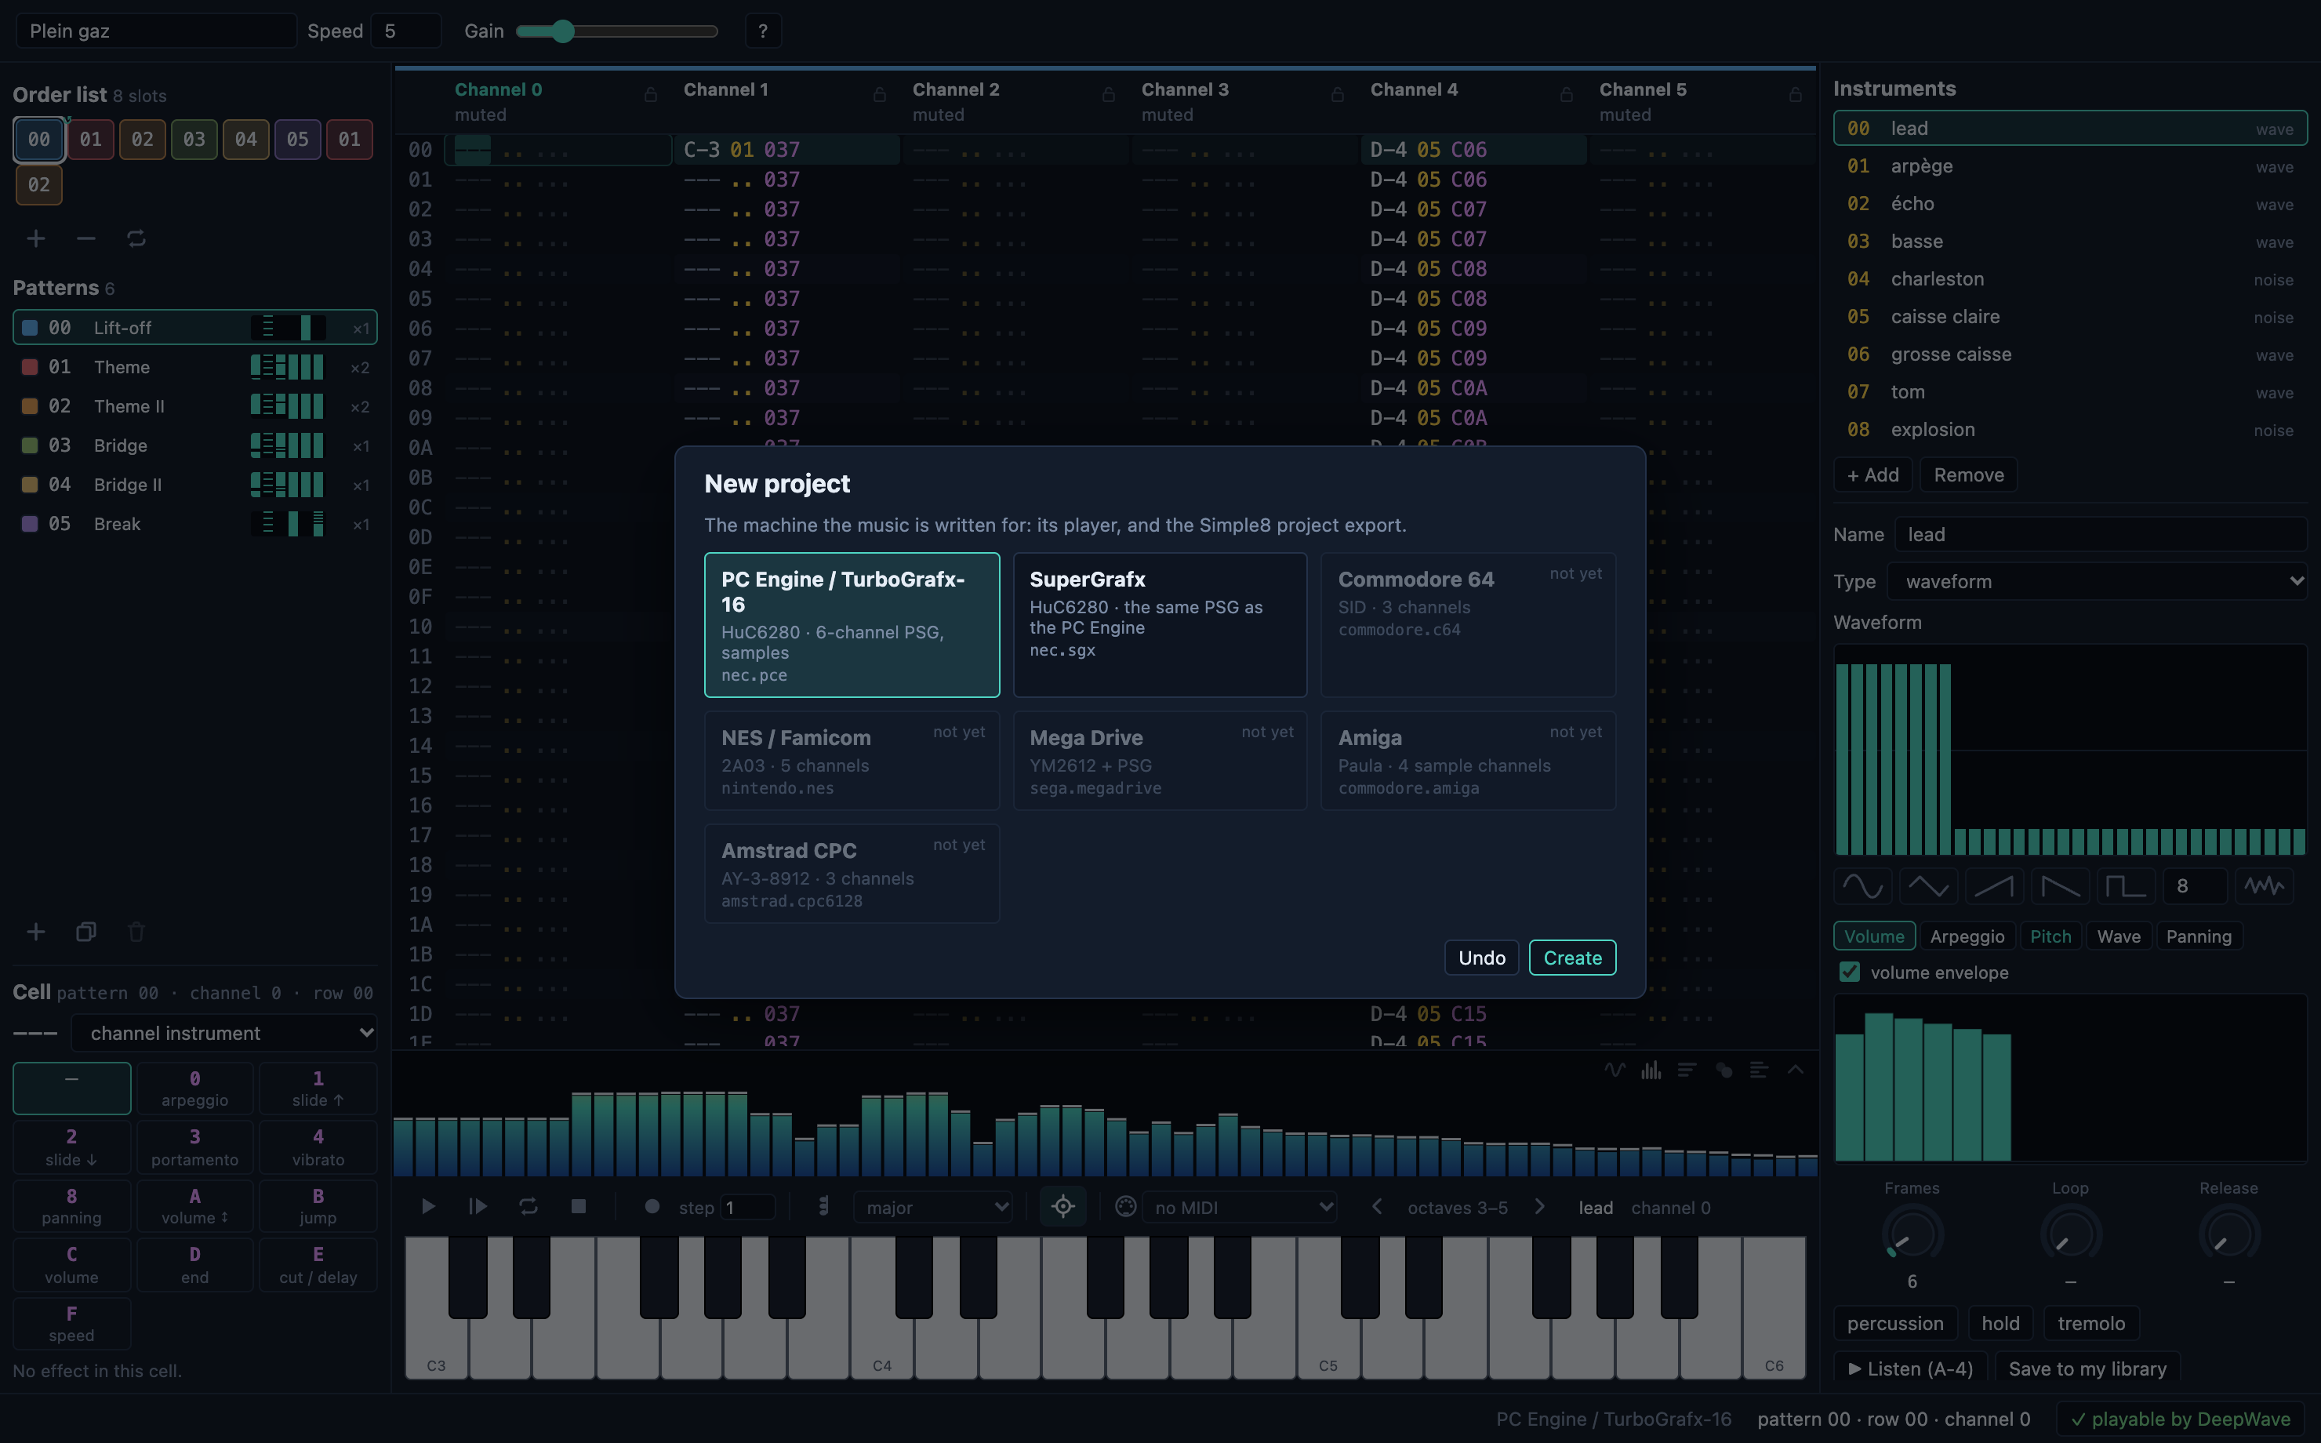
Task: Click the crosshair follow icon in transport bar
Action: point(1064,1206)
